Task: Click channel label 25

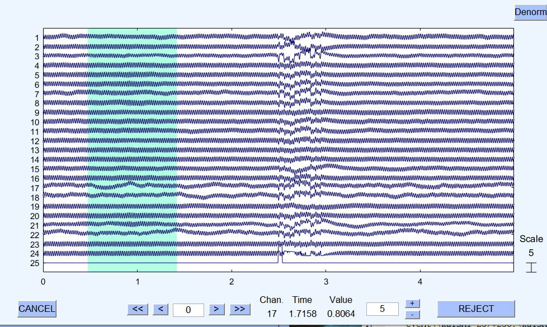Action: tap(35, 263)
